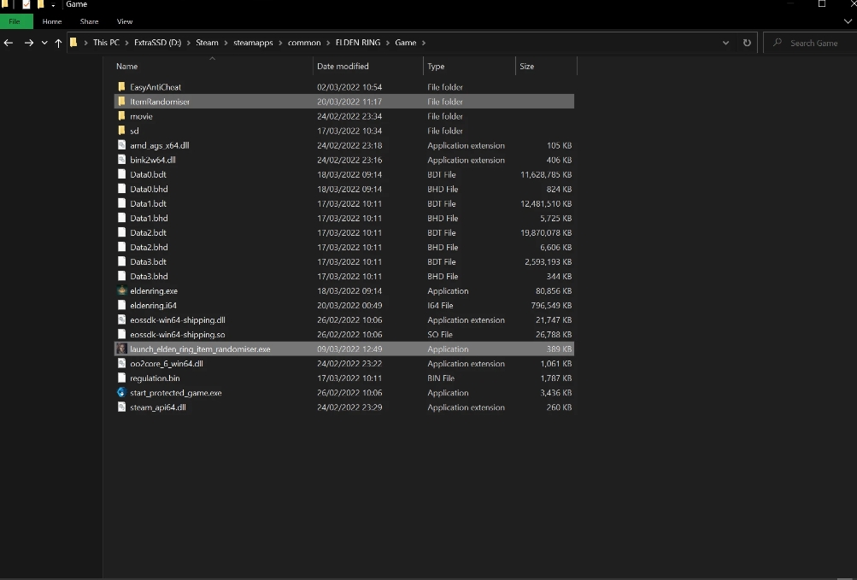Image resolution: width=857 pixels, height=580 pixels.
Task: Open the address bar history dropdown
Action: pos(725,43)
